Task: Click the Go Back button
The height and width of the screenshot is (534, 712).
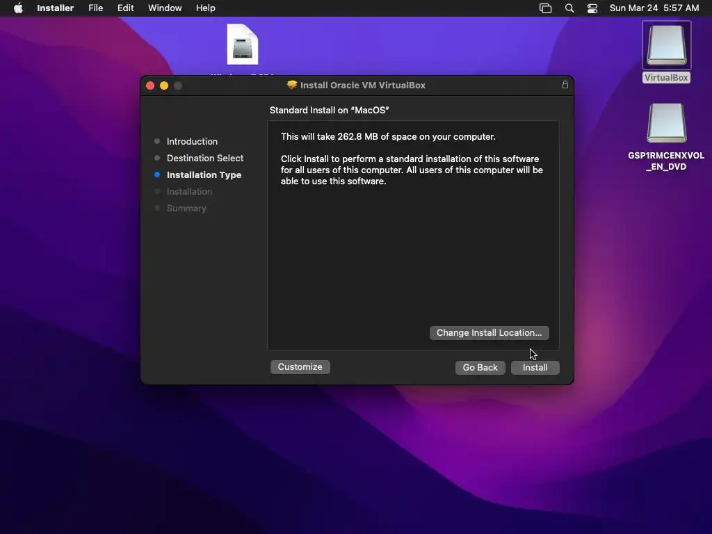Action: pos(480,367)
